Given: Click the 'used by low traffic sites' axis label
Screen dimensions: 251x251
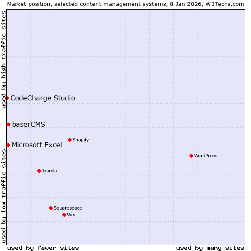Looking at the screenshot, I should 3,196.
